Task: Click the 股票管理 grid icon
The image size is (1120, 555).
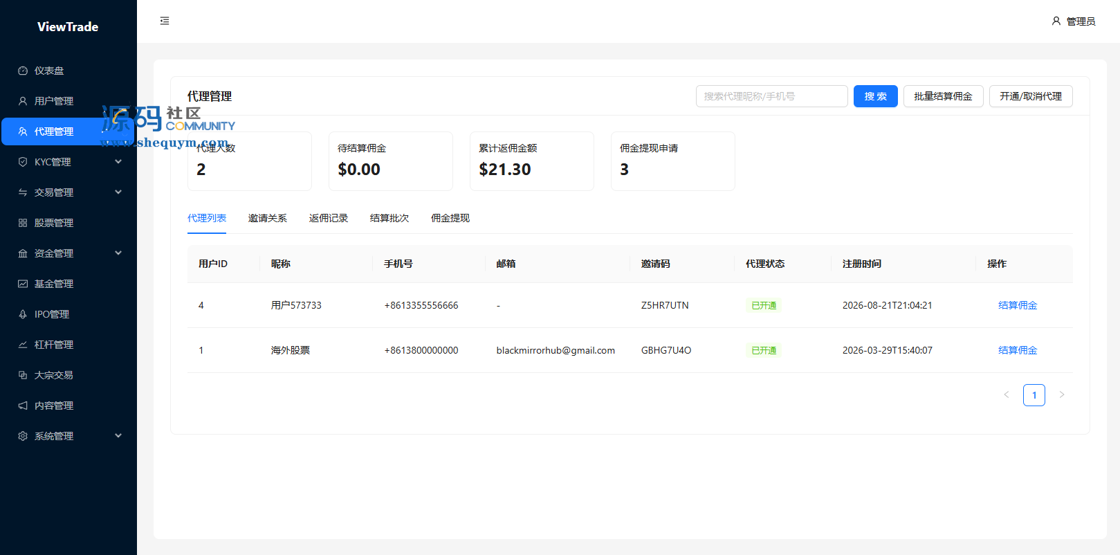Action: click(x=23, y=223)
